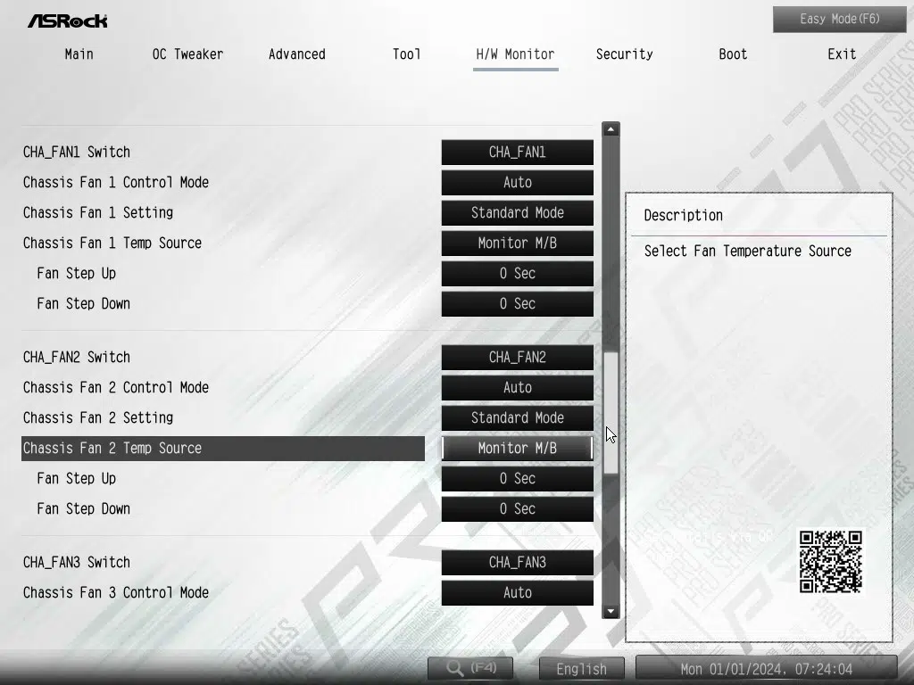Open the CHA_FAN3 Switch dropdown
The height and width of the screenshot is (685, 914).
coord(517,563)
